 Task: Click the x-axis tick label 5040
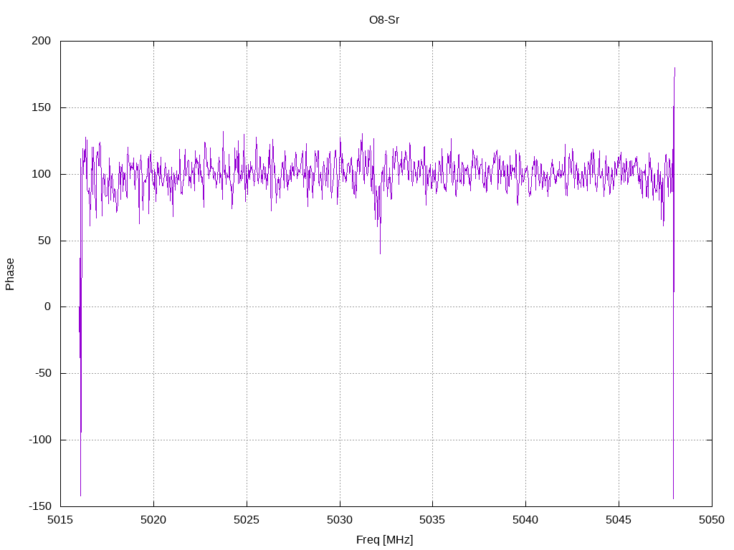[525, 520]
